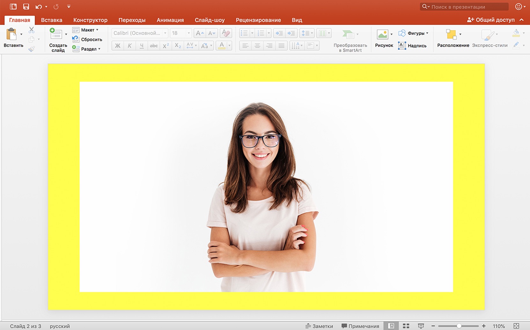Viewport: 530px width, 330px height.
Task: Zoom out with the minus icon
Action: [x=433, y=326]
